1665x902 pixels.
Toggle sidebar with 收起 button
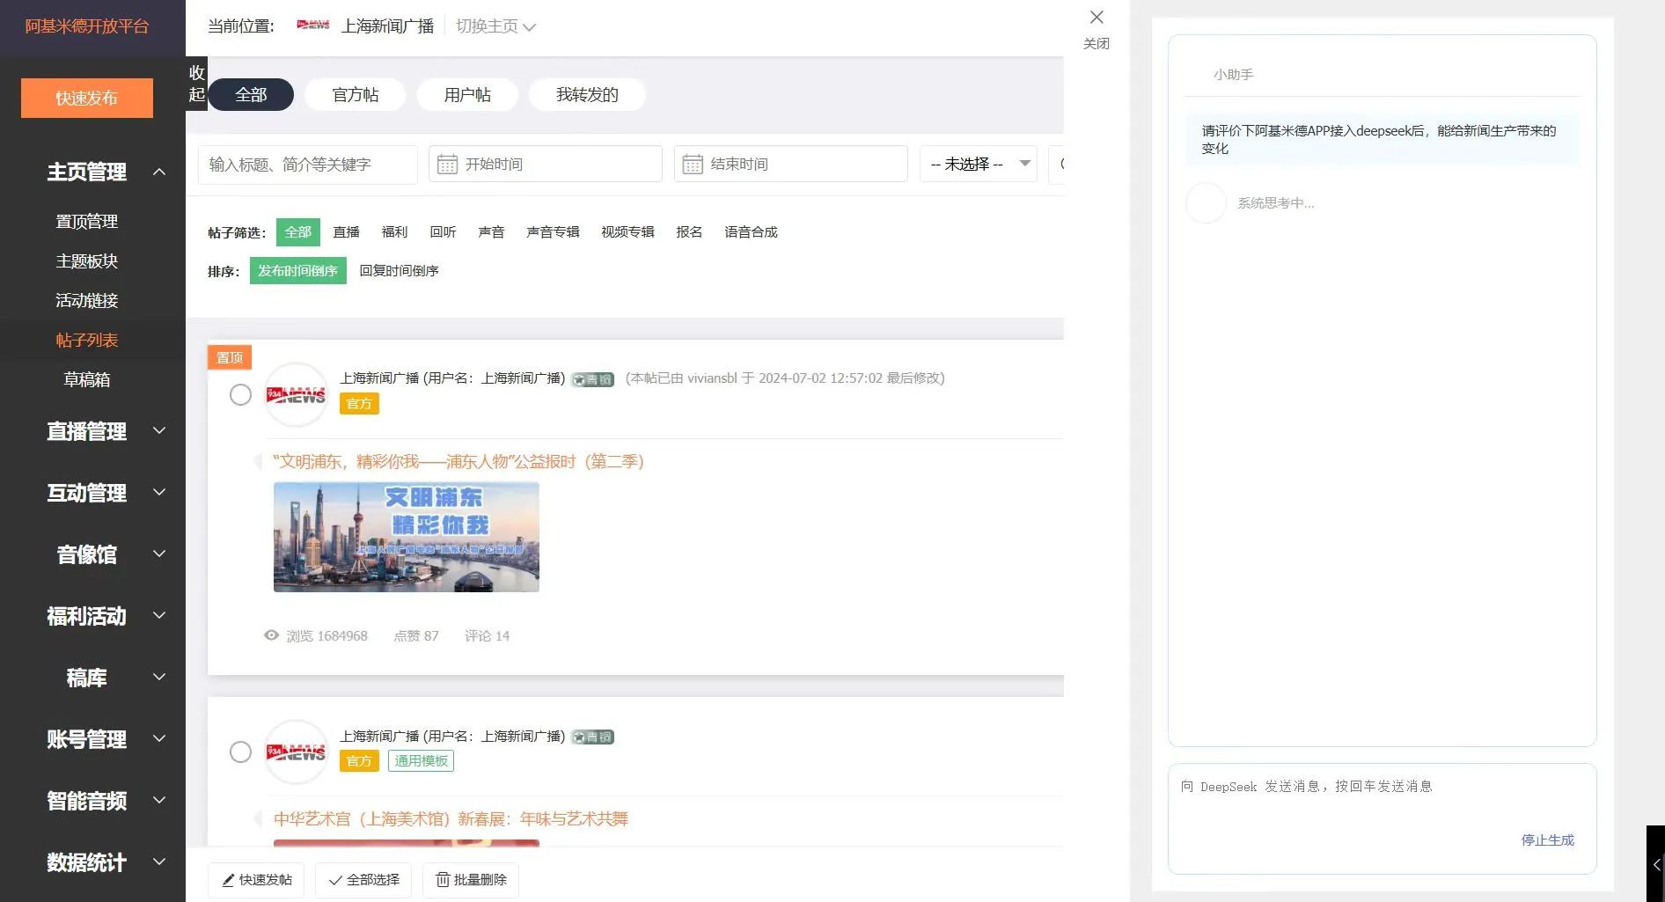(196, 84)
